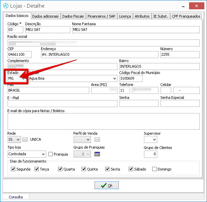207x202 pixels.
Task: Focus the Senha field
Action: coord(139,103)
